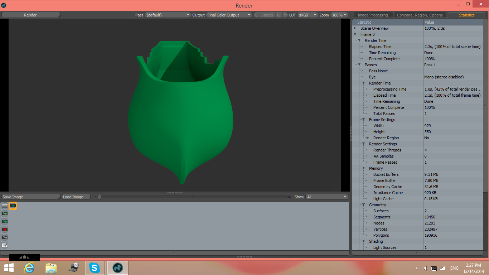Click the rendered green model image
Screen dimensions: 489x275
point(181,112)
